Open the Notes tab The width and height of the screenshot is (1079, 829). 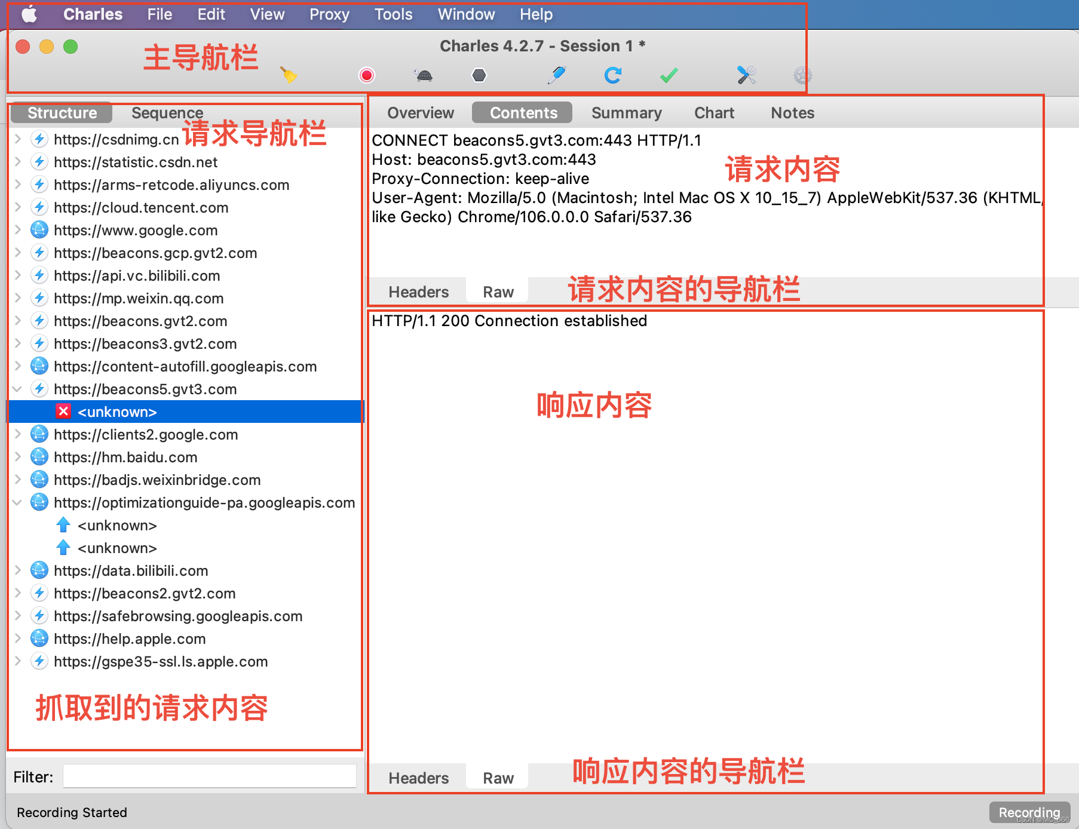792,113
